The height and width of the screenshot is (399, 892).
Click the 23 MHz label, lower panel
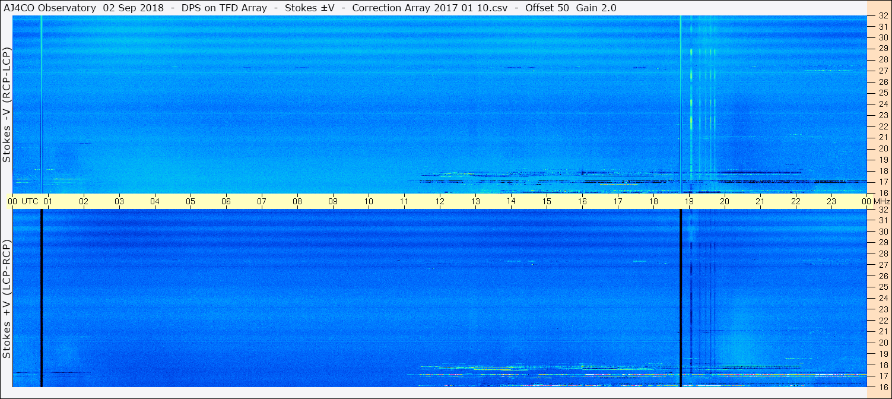(883, 309)
